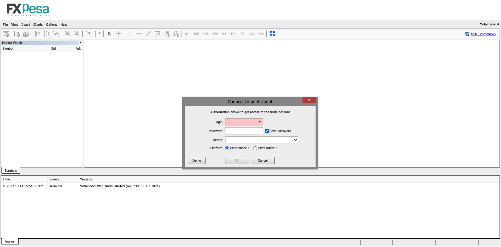
Task: Set timeframe to H1
Action: tap(224, 34)
